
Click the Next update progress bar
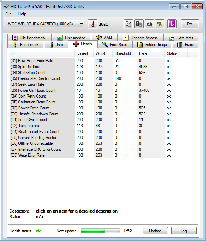pyautogui.click(x=100, y=231)
